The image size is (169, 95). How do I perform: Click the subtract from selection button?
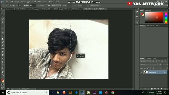tap(17, 5)
